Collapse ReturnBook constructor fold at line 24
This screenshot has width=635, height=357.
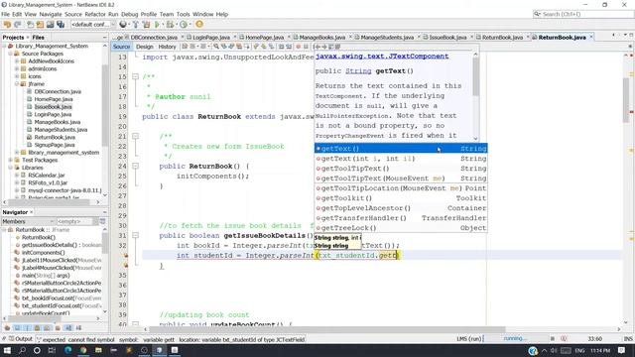coord(135,166)
